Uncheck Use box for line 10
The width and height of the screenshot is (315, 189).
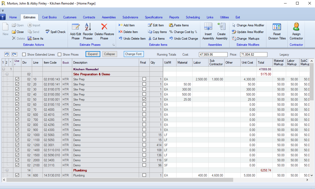(x=17, y=79)
